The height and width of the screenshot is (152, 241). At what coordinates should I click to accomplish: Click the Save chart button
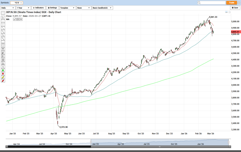235,8
